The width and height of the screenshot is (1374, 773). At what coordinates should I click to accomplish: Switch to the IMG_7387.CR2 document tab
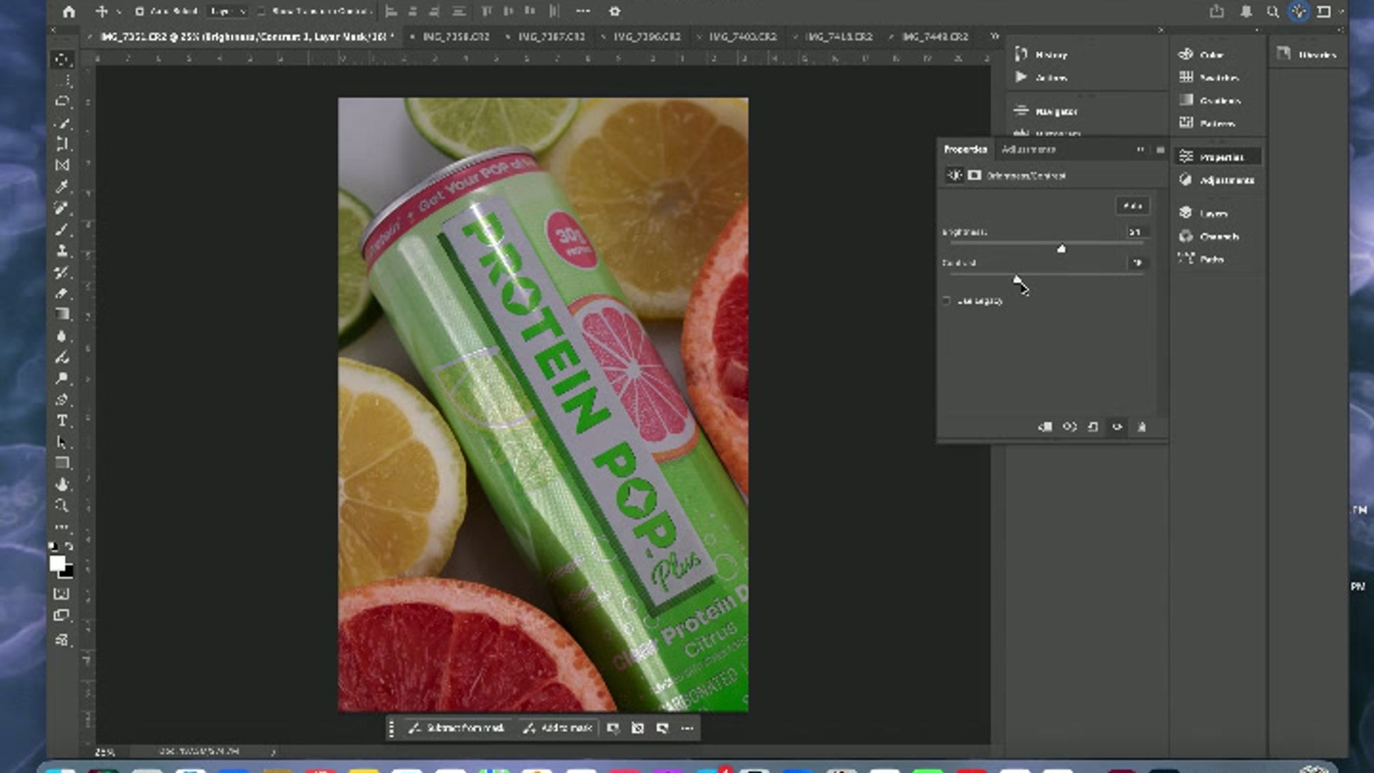[551, 36]
